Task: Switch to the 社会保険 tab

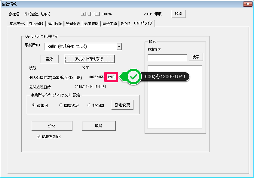Action: (36, 24)
